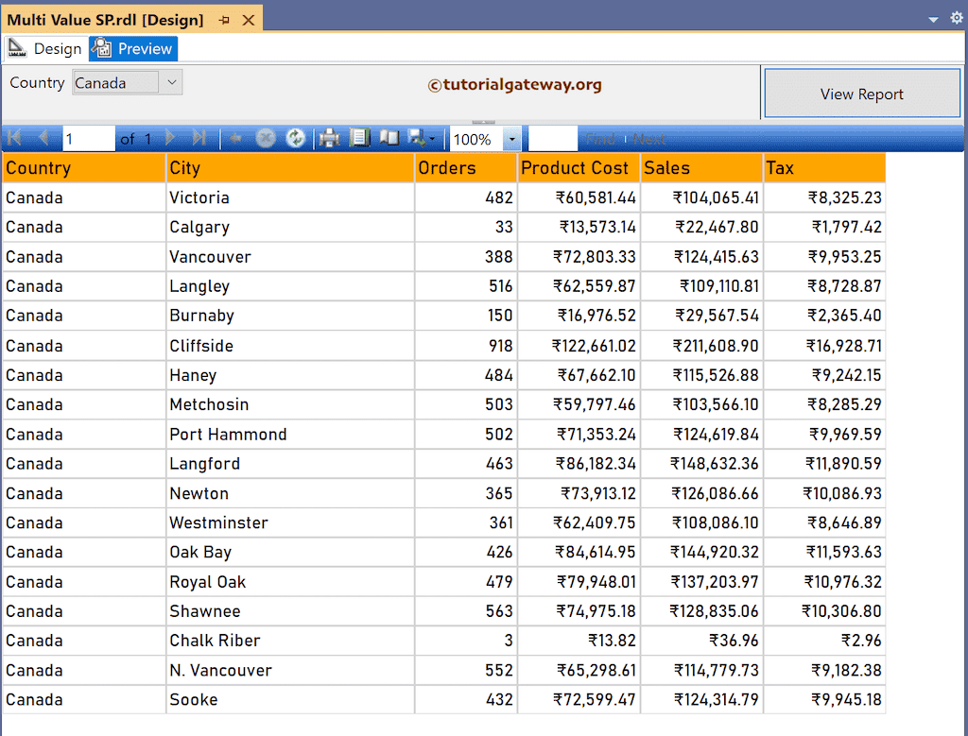Click inside the page number input field
This screenshot has width=968, height=736.
88,138
